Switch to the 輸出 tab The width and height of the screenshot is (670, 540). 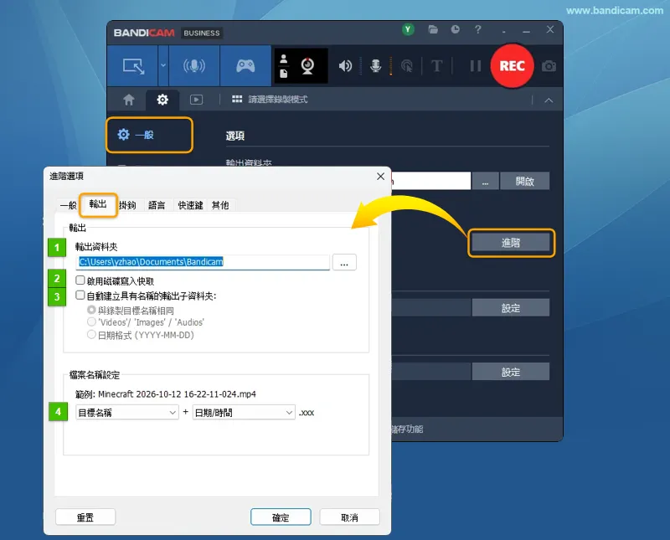[x=98, y=204]
